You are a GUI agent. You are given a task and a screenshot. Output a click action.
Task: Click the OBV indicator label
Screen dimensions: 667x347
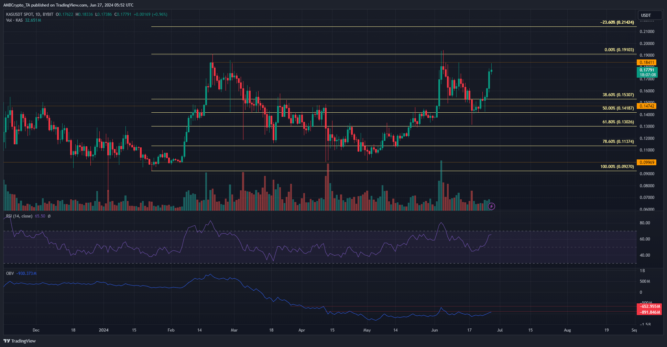click(x=10, y=273)
